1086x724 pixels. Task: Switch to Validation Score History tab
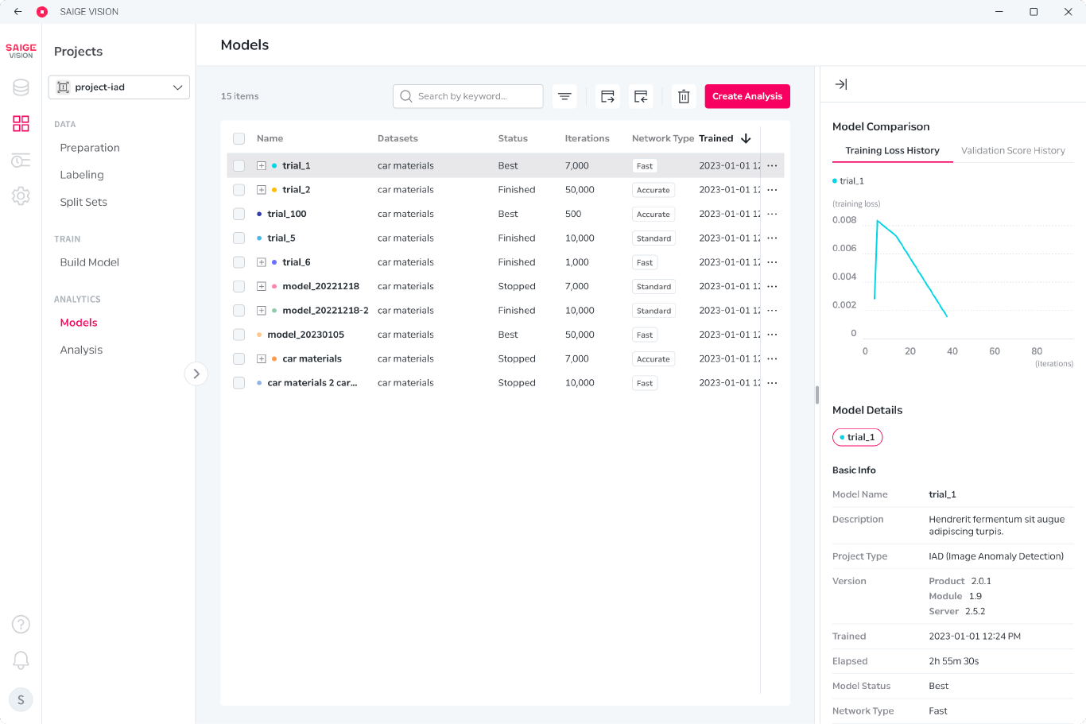coord(1013,150)
